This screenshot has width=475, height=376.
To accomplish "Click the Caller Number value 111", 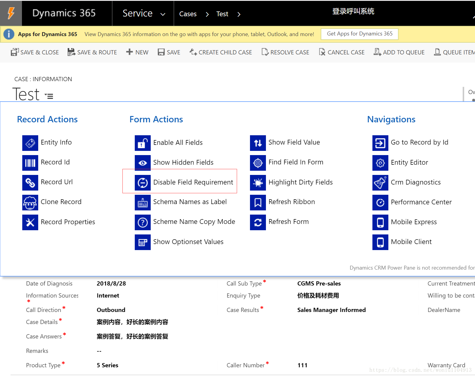I will point(302,365).
